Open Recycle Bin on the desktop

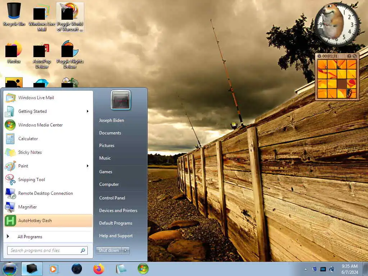click(x=14, y=14)
